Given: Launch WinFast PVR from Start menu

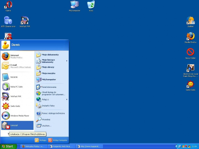Looking at the screenshot, I should (x=17, y=96).
